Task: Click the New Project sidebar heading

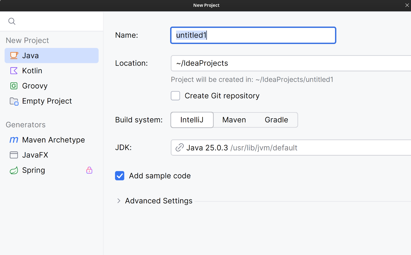Action: (27, 40)
